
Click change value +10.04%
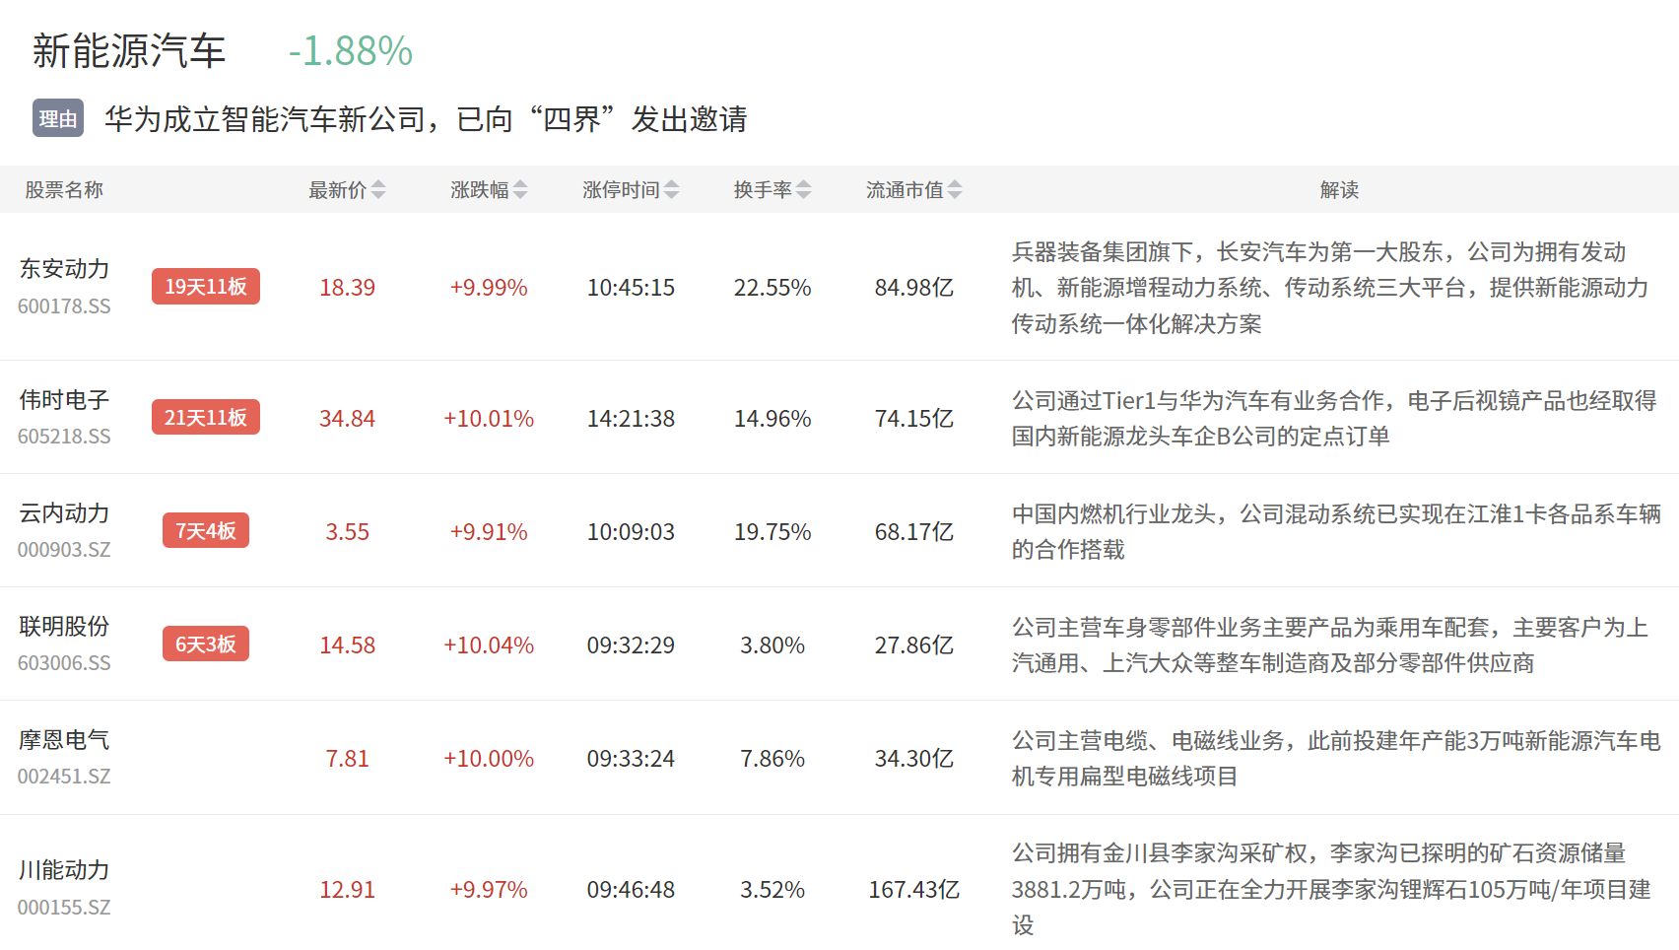pyautogui.click(x=489, y=645)
